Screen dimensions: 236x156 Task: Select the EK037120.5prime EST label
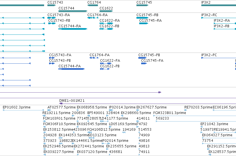[x=92, y=152]
